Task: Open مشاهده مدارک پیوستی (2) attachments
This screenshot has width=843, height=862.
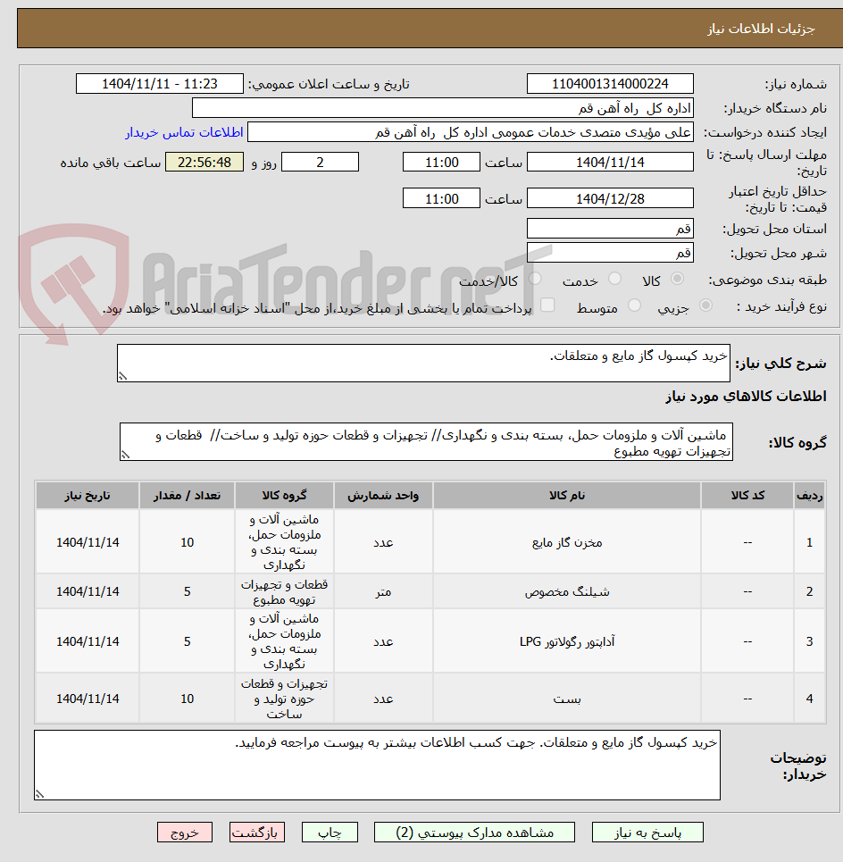Action: click(474, 833)
